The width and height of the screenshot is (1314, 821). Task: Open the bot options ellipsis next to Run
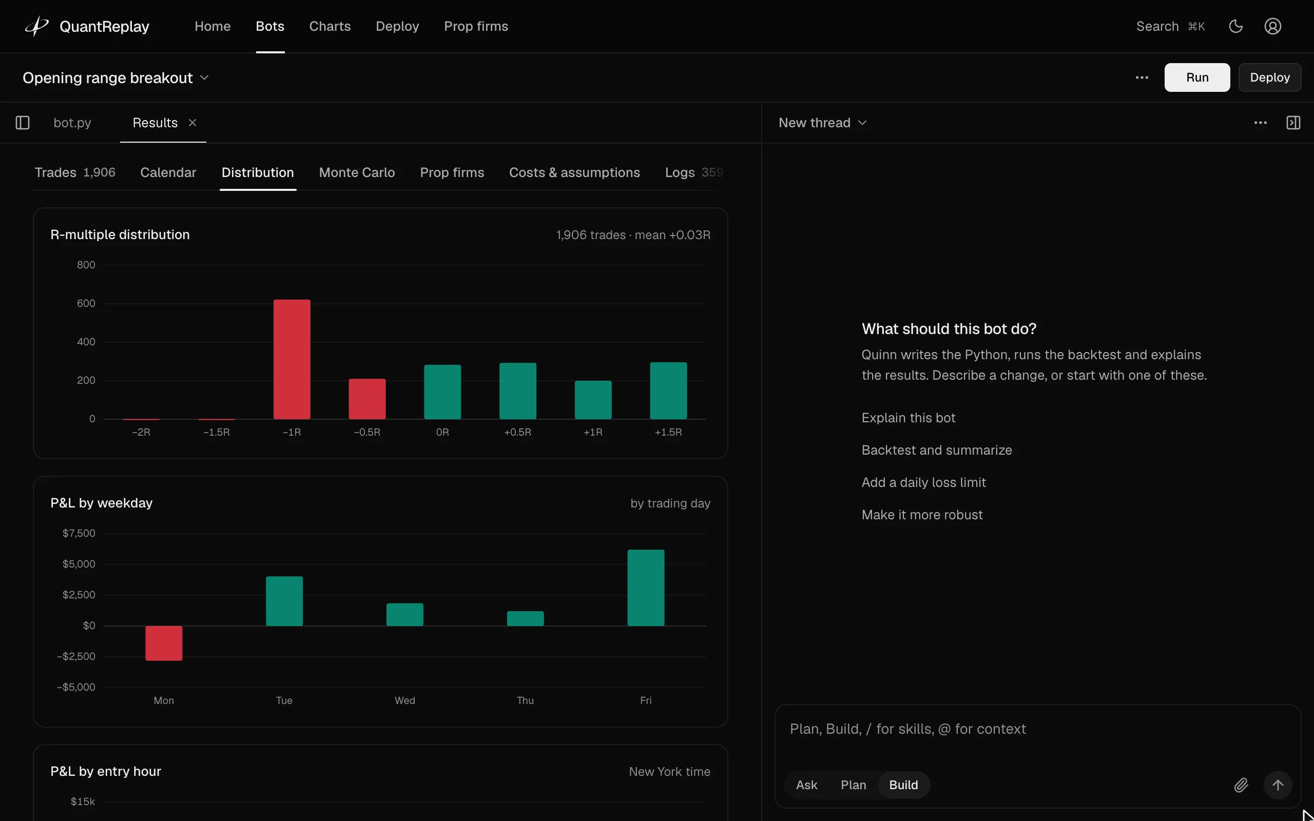pyautogui.click(x=1142, y=77)
